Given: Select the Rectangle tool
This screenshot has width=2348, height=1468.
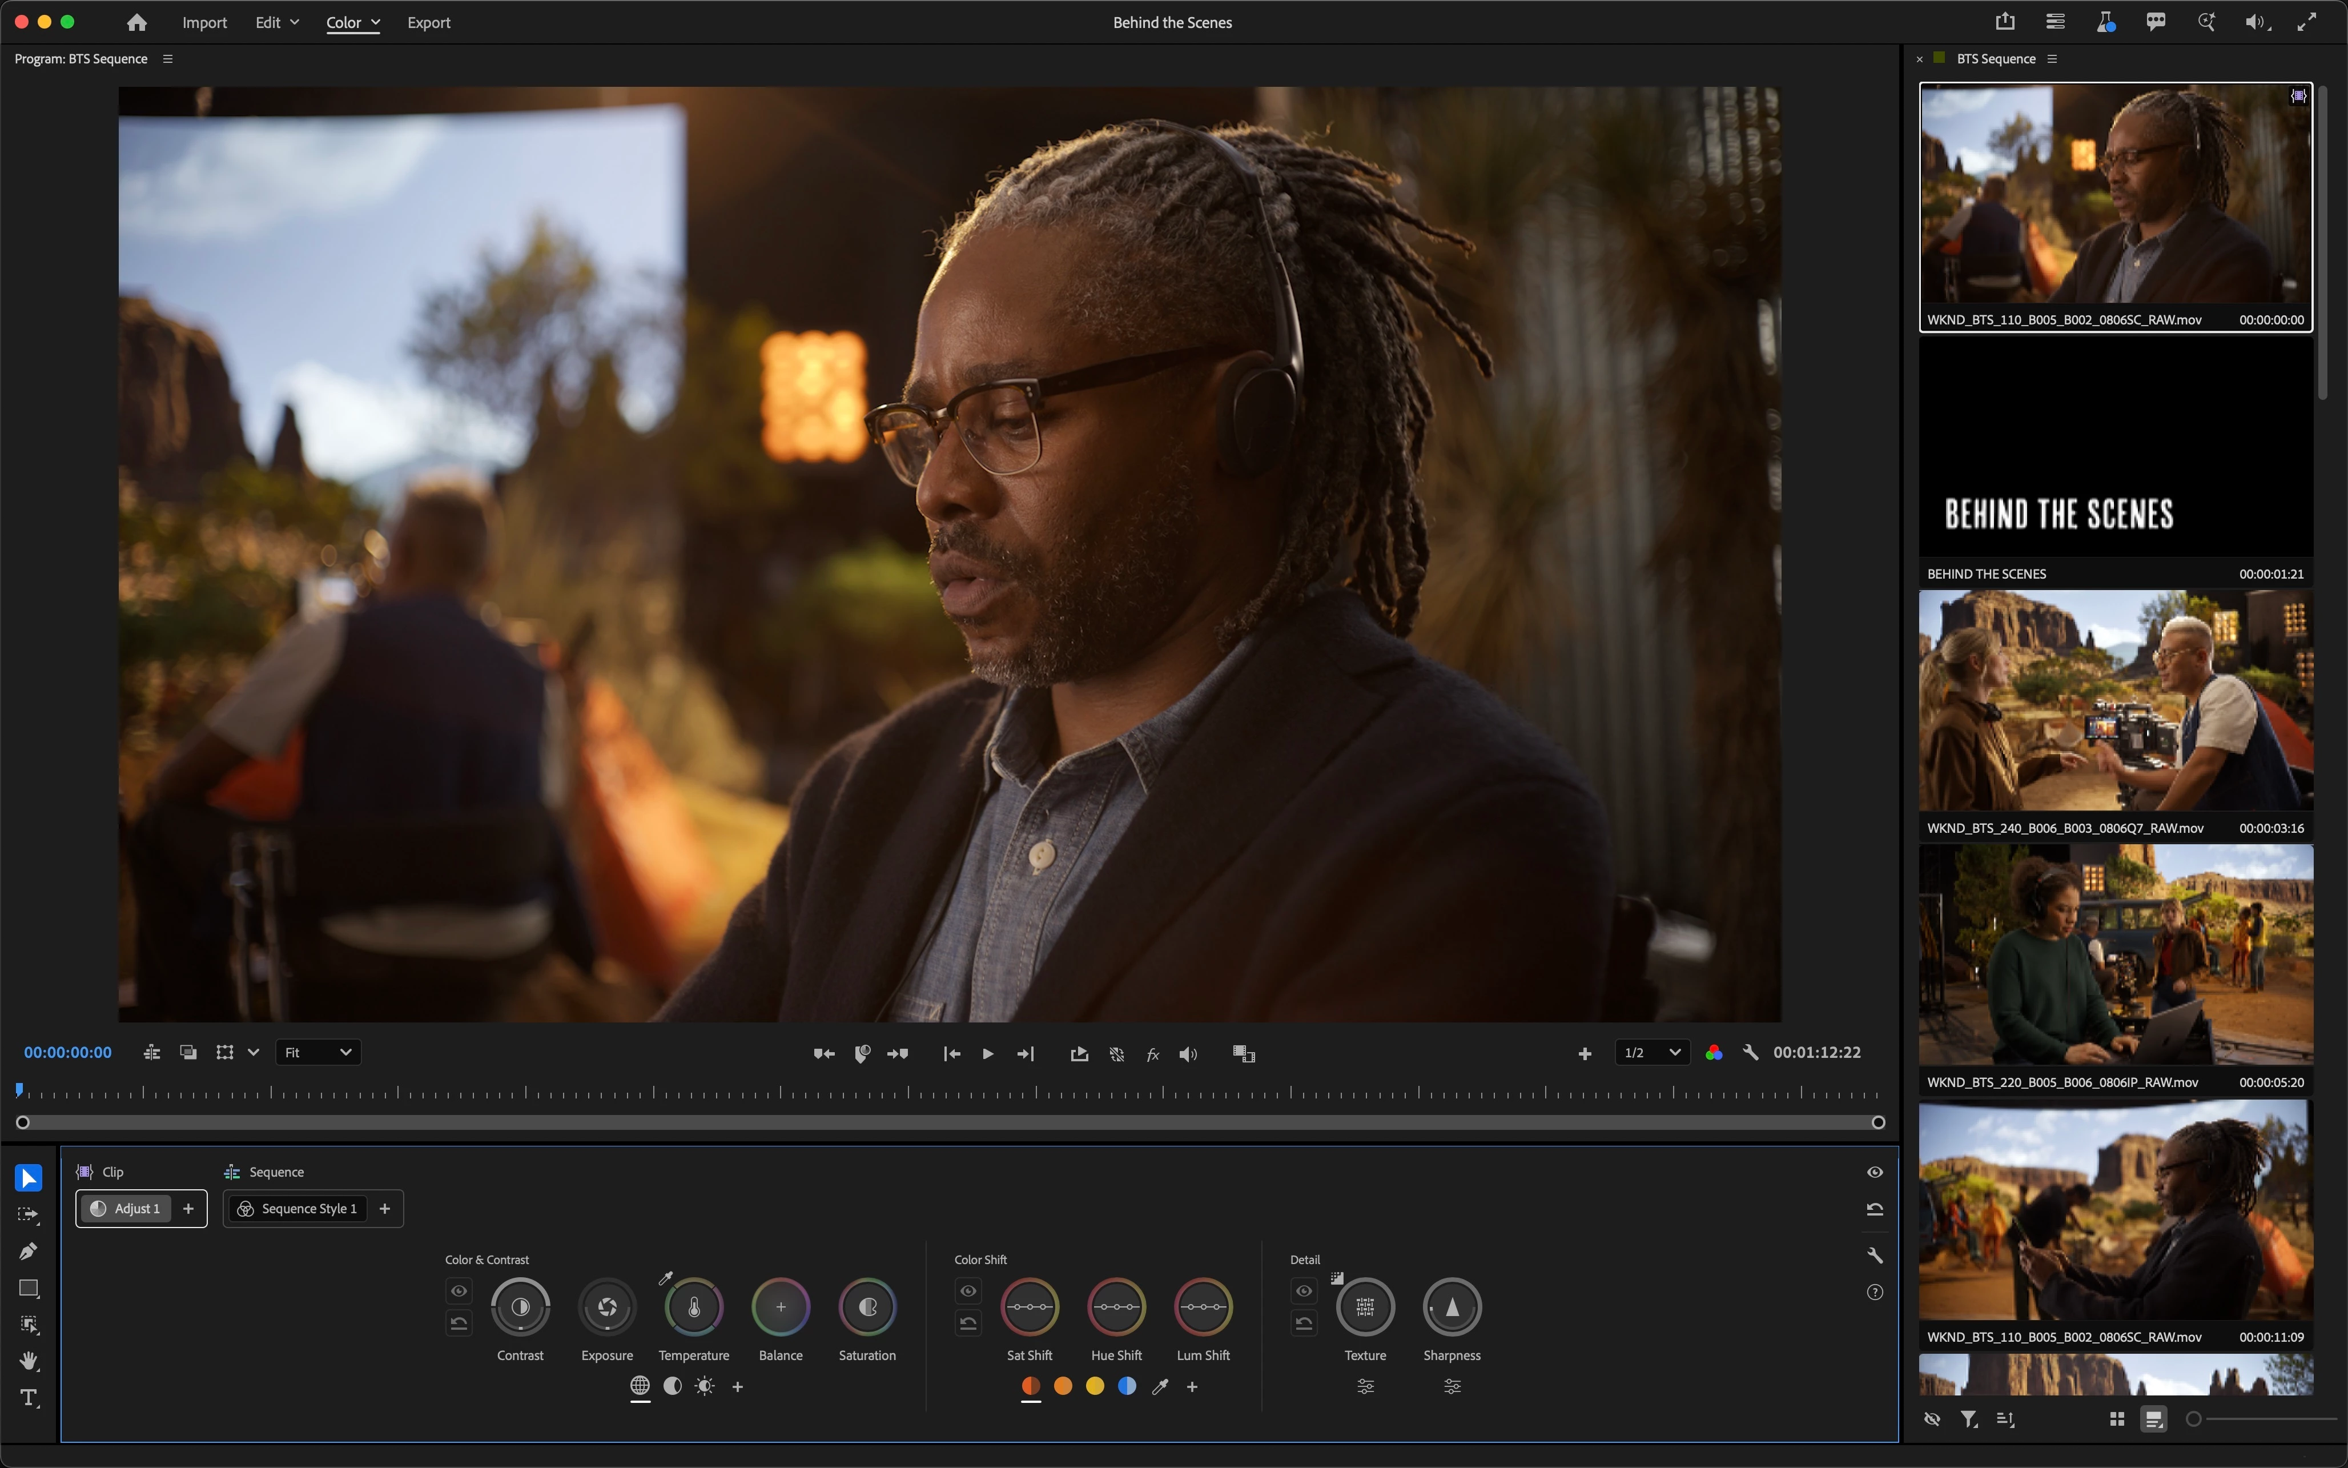Looking at the screenshot, I should point(28,1289).
